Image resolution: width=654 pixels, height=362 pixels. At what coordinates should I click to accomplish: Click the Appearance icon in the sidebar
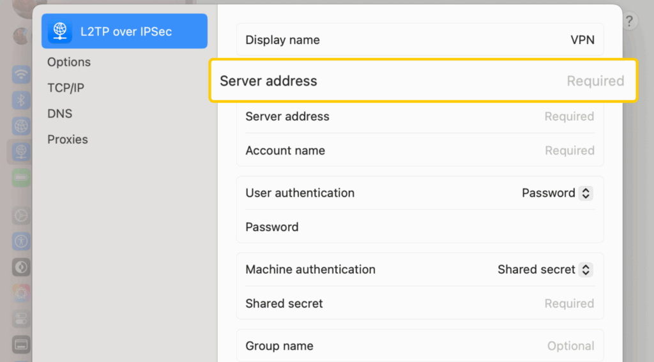pos(22,267)
